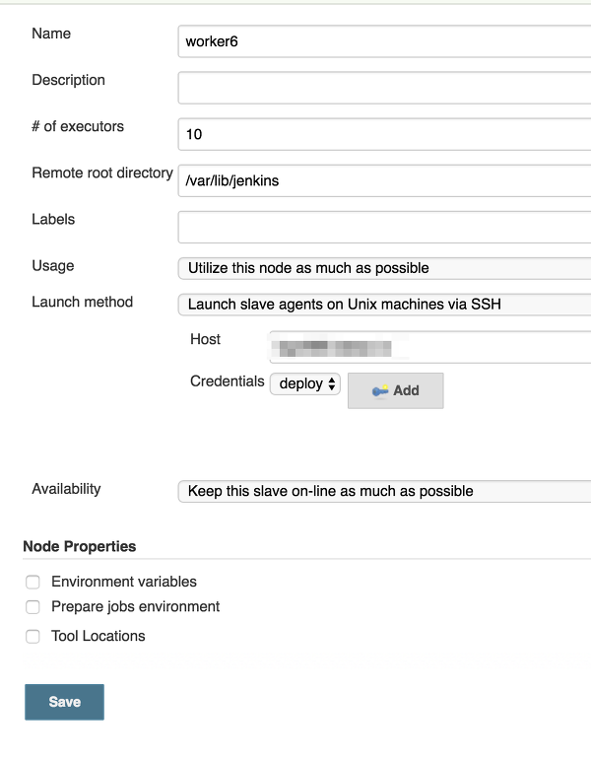Add new credentials
591x761 pixels.
[x=396, y=390]
